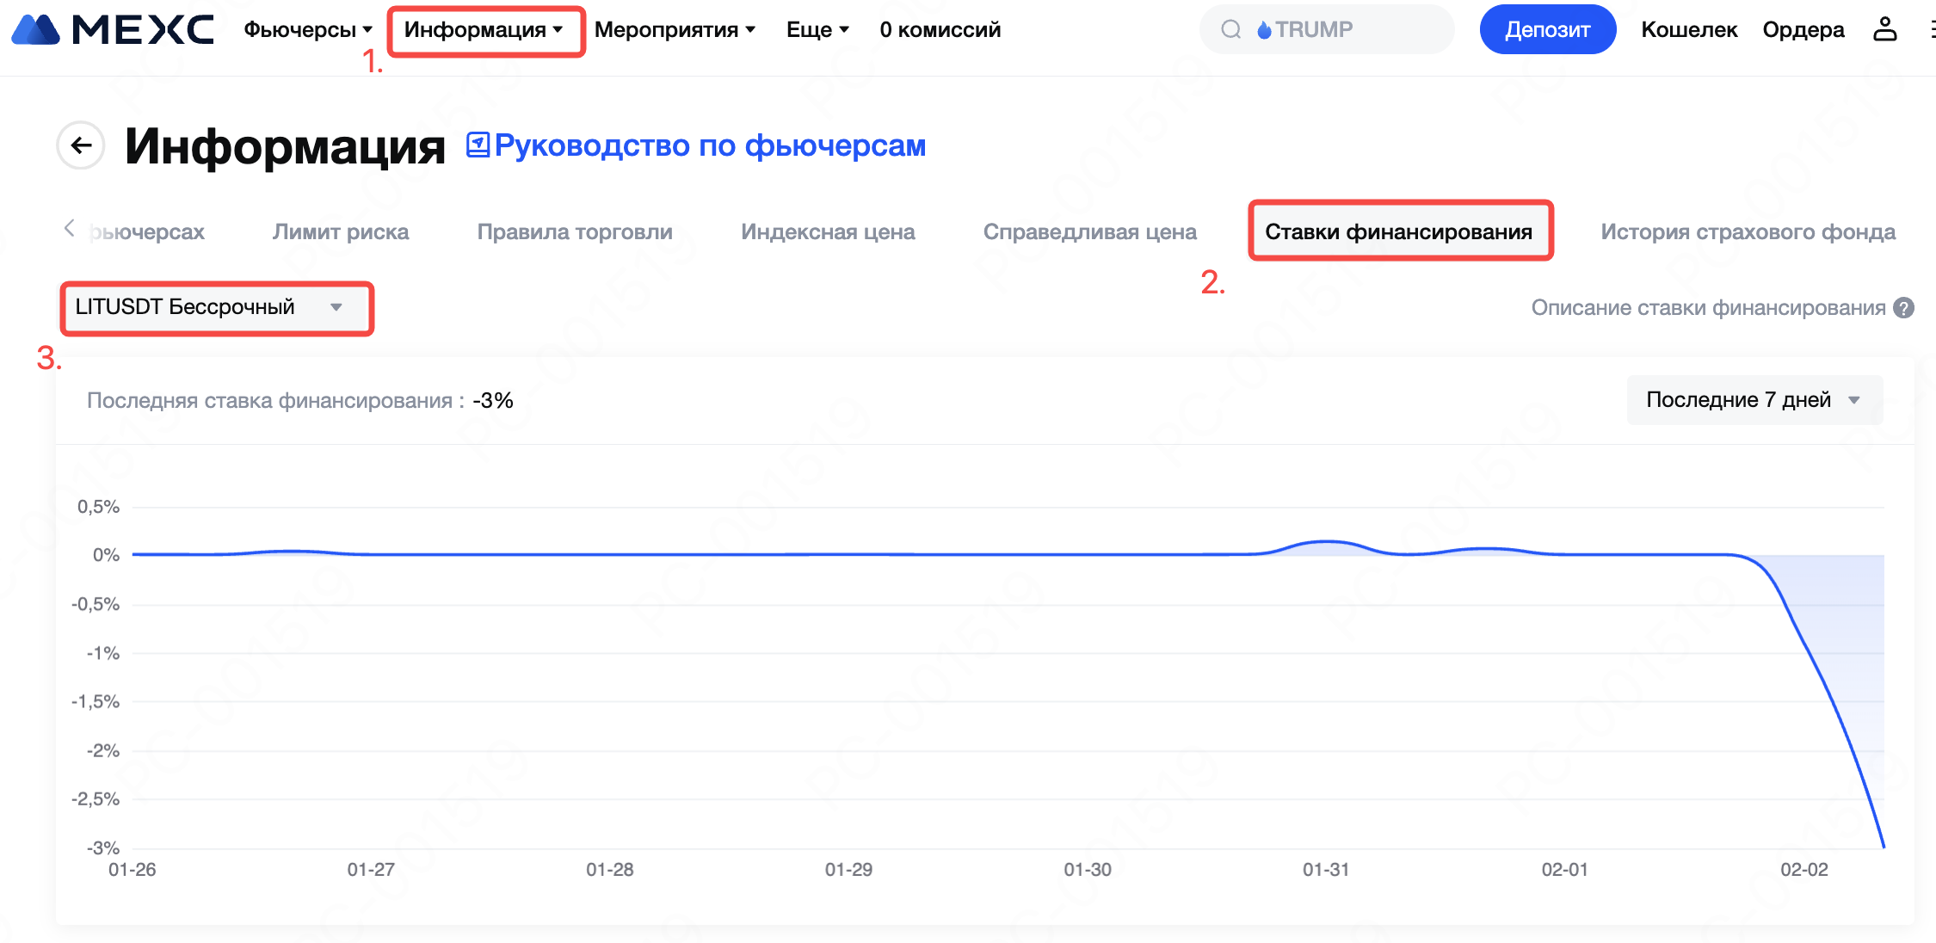Click the search magnifier icon
This screenshot has width=1936, height=943.
(1230, 30)
